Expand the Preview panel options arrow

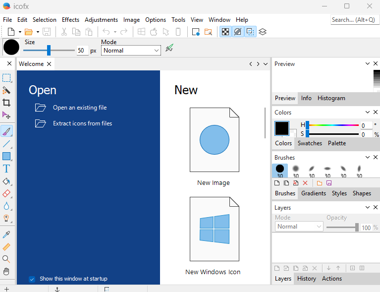[x=367, y=64]
